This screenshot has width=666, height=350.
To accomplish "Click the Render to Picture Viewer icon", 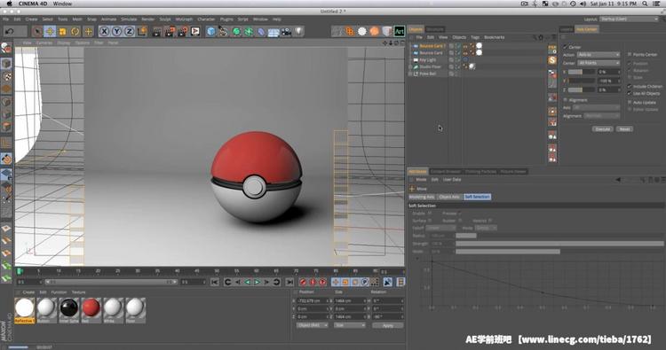I will click(170, 31).
